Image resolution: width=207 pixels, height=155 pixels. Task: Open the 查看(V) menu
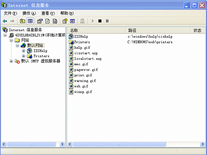[48, 13]
